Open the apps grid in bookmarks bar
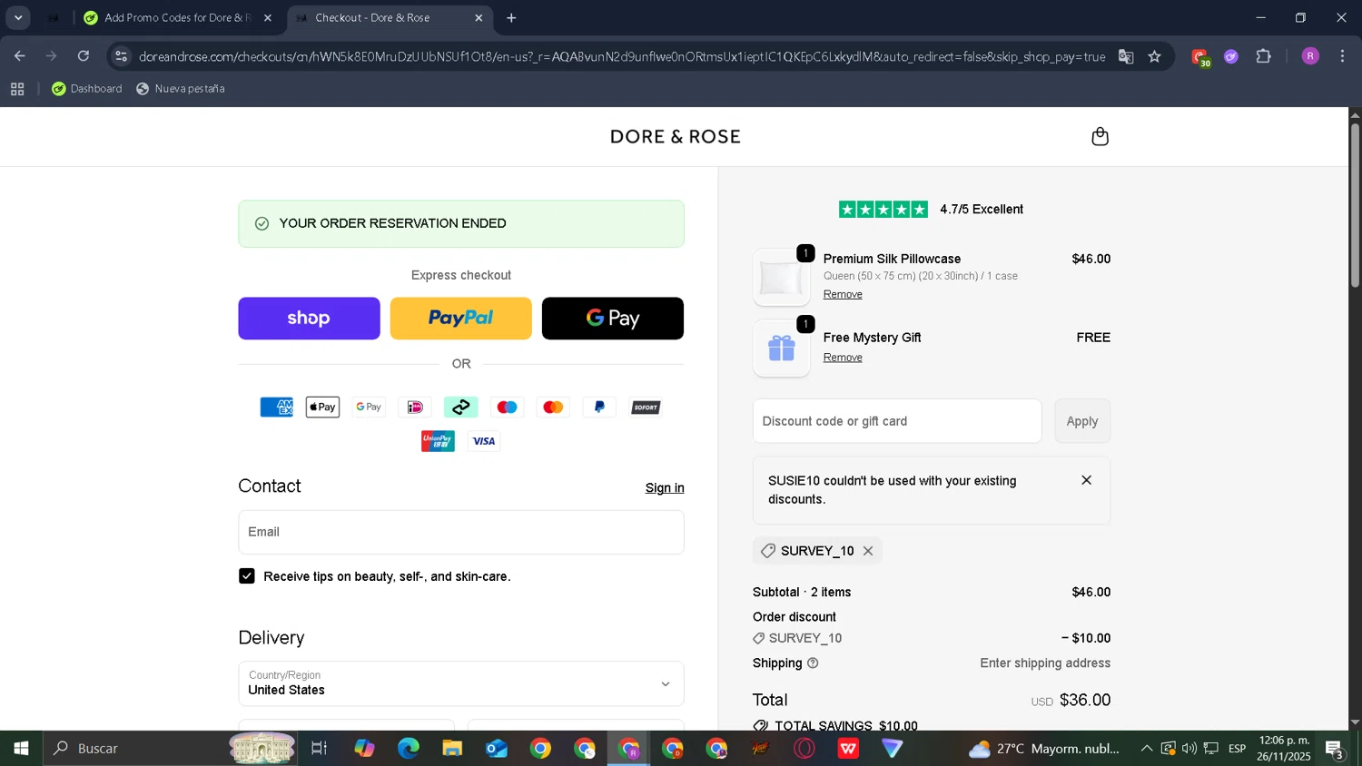 [x=17, y=89]
